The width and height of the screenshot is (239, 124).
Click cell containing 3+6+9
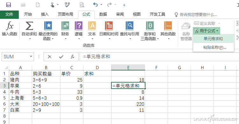pos(46,80)
